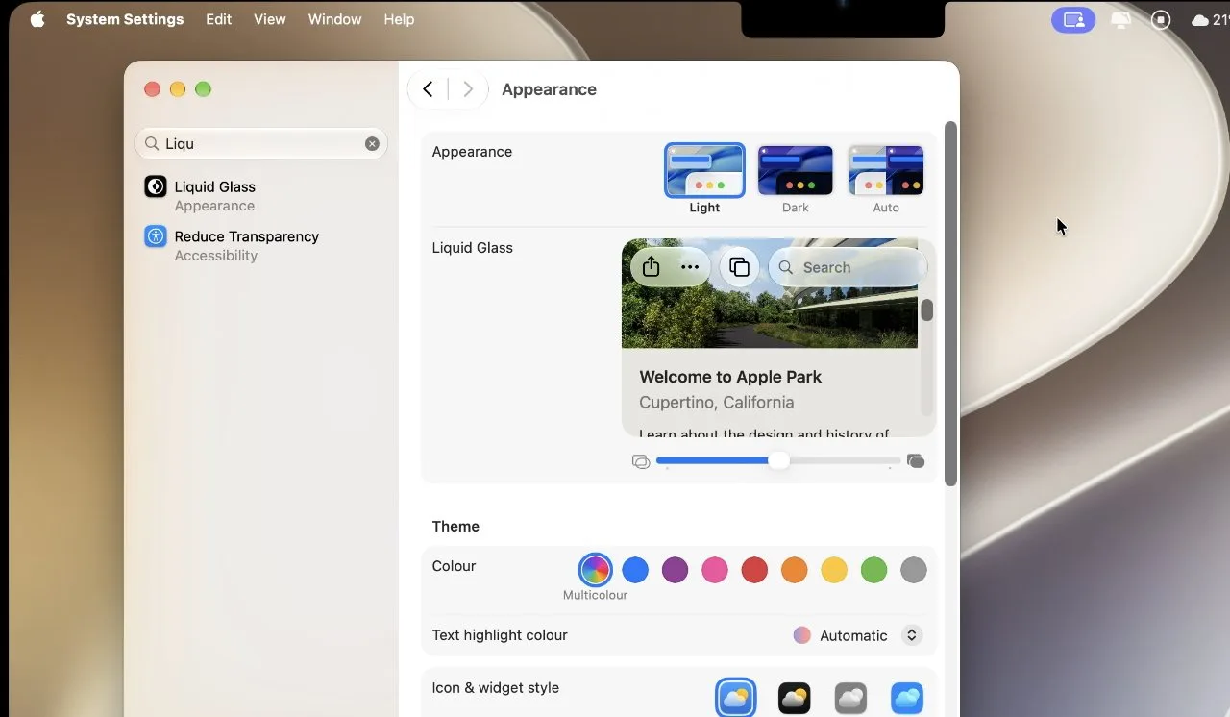Viewport: 1230px width, 717px height.
Task: Choose the Dark appearance
Action: tap(796, 171)
